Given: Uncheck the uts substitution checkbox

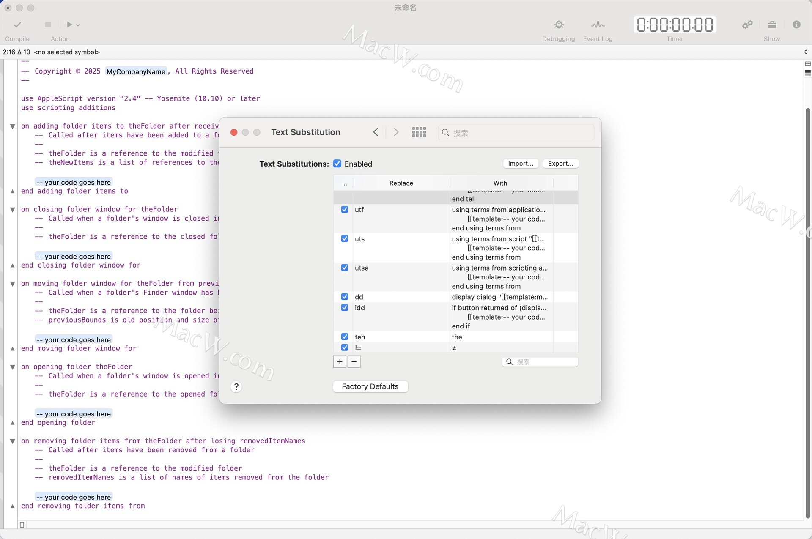Looking at the screenshot, I should (345, 239).
